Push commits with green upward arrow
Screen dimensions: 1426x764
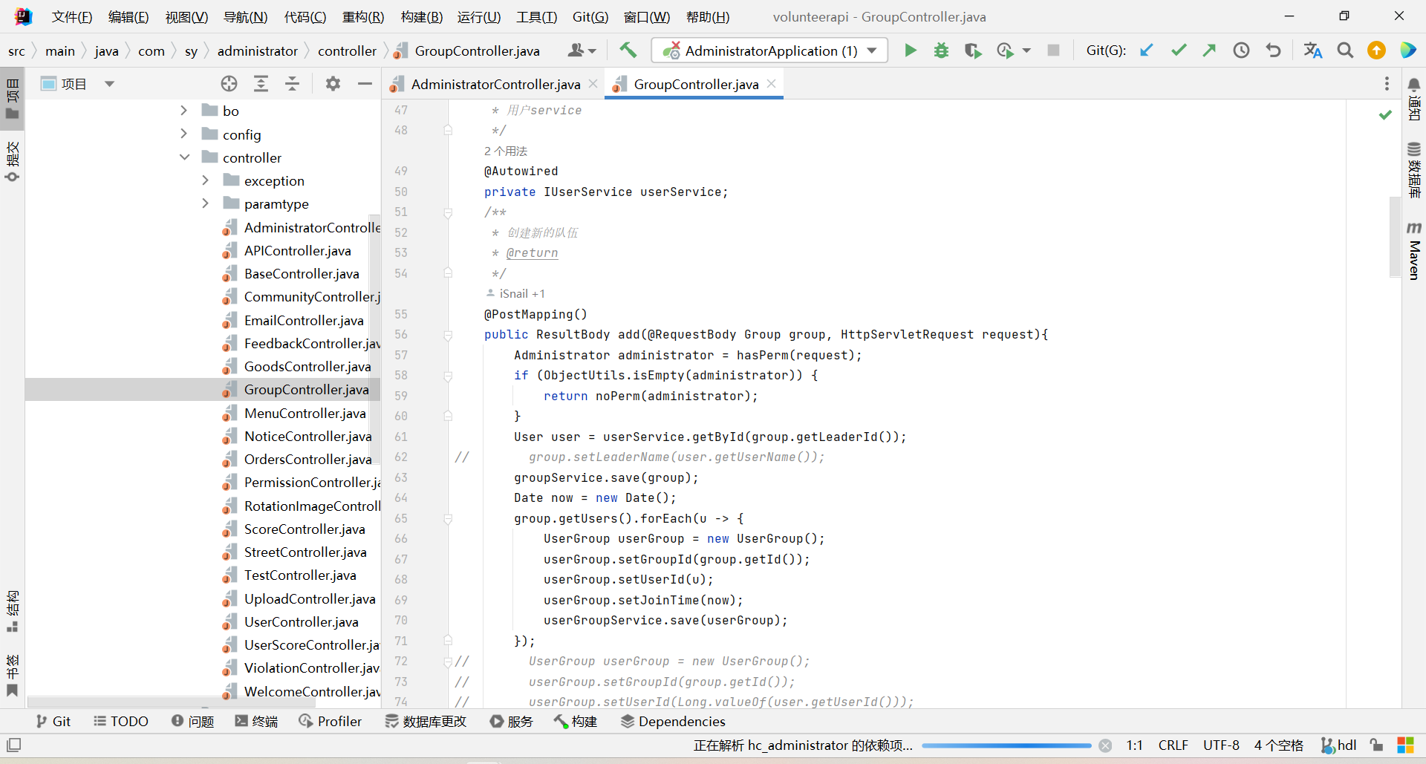1209,50
